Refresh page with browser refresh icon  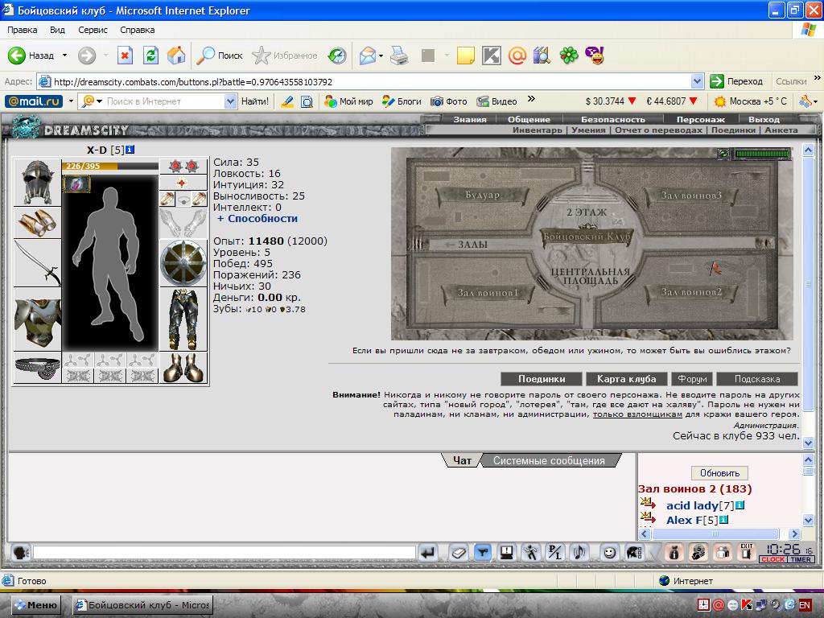click(150, 56)
